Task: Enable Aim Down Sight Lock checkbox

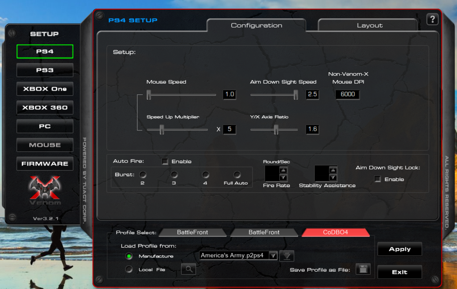Action: tap(378, 179)
